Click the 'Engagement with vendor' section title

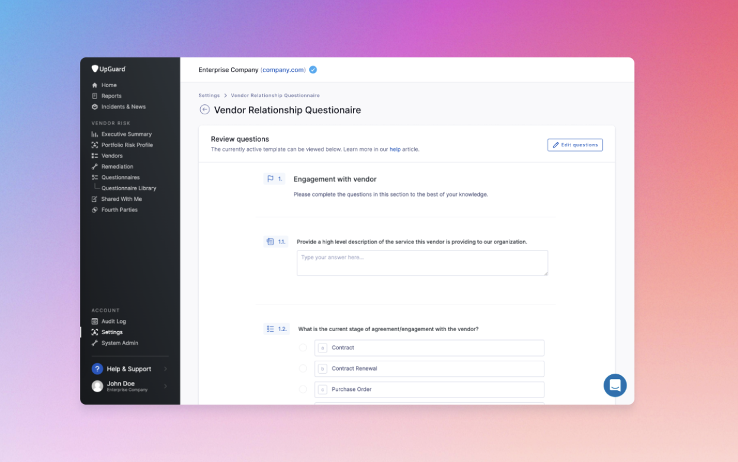tap(335, 179)
